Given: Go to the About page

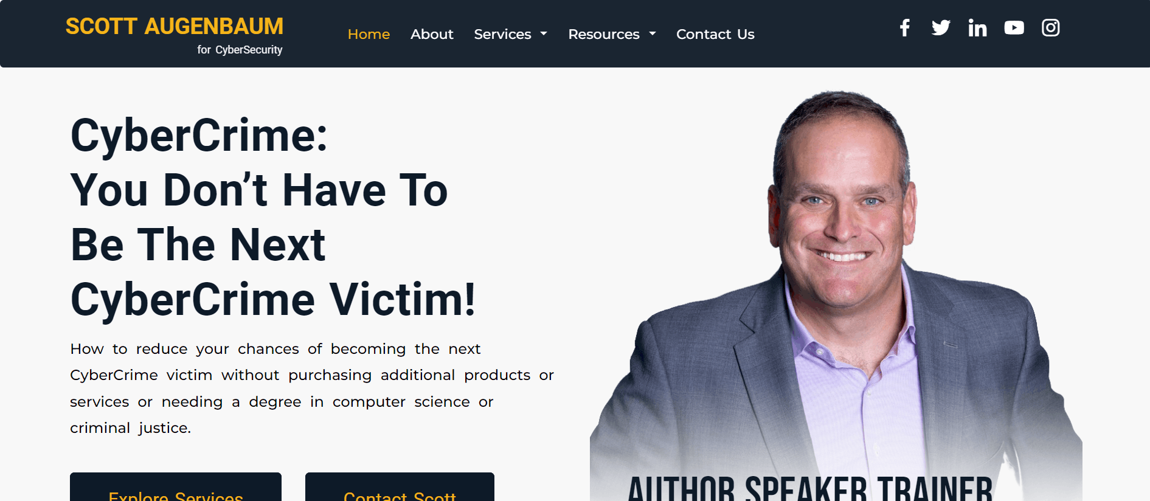Looking at the screenshot, I should point(432,34).
